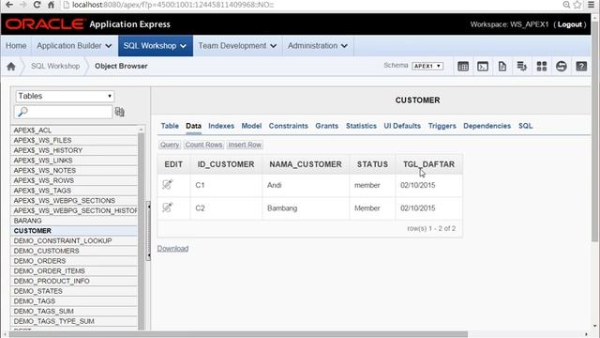Open the Schema APEX1 dropdown
This screenshot has height=338, width=600.
click(x=427, y=66)
